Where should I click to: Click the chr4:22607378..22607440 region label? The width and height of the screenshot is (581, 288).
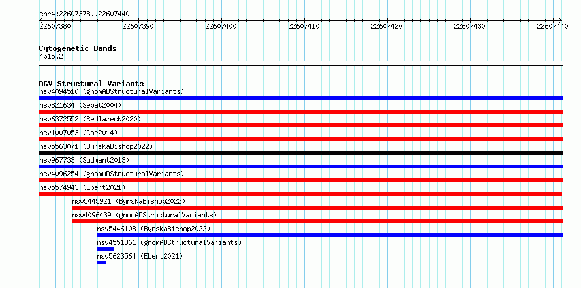pos(84,14)
